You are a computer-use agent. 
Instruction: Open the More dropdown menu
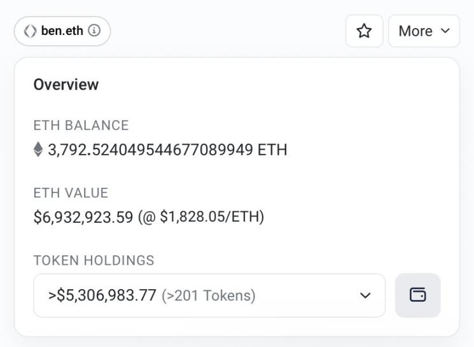424,31
